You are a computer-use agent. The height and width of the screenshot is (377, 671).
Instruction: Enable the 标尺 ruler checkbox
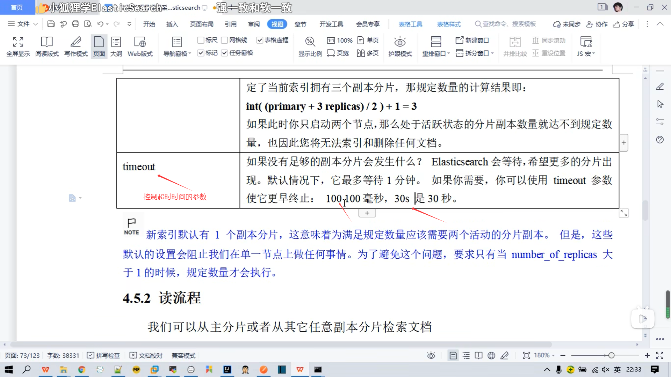pyautogui.click(x=201, y=40)
